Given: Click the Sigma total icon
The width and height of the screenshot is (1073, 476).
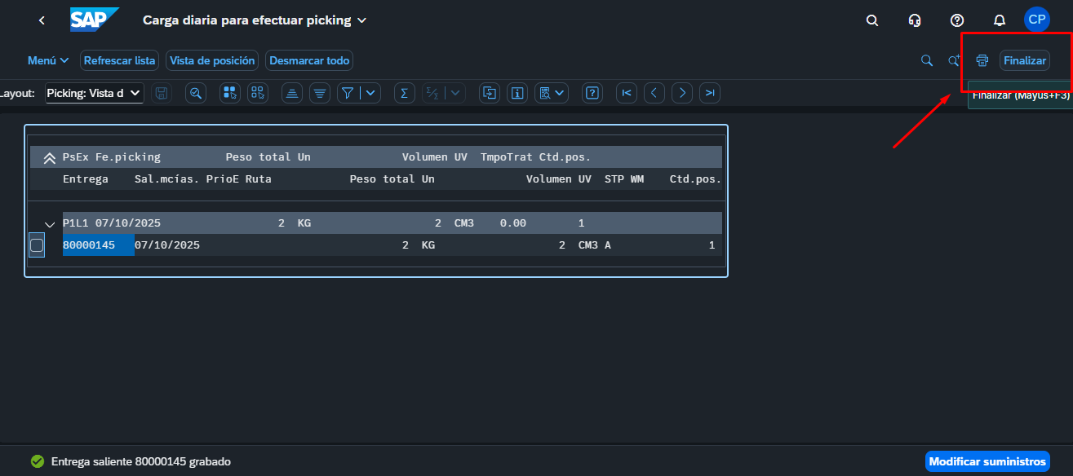Looking at the screenshot, I should [x=404, y=93].
